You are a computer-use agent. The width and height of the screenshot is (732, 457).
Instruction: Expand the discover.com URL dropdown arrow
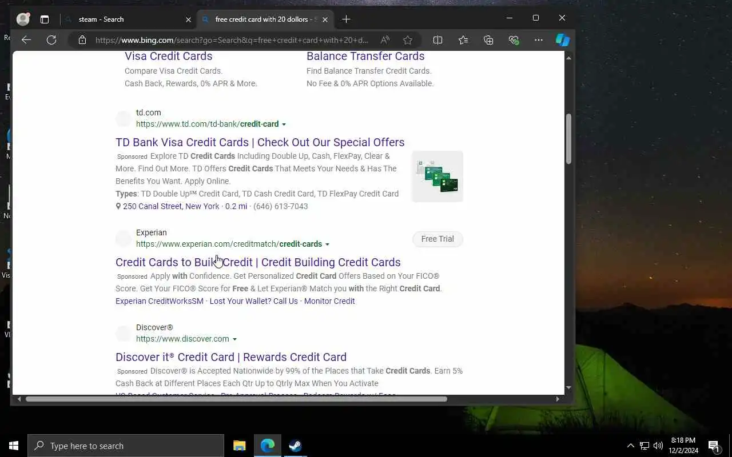(234, 339)
